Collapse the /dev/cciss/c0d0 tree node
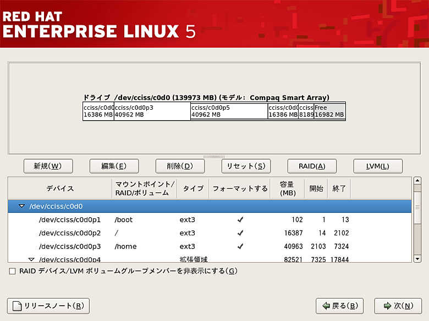The width and height of the screenshot is (429, 321). pos(21,206)
